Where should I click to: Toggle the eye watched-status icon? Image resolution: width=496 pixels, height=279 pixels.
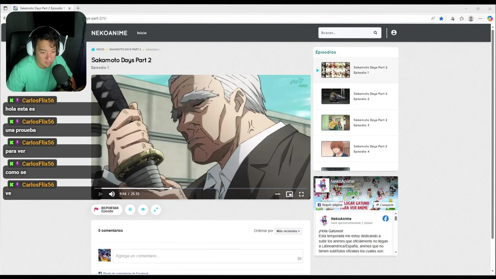(x=143, y=209)
